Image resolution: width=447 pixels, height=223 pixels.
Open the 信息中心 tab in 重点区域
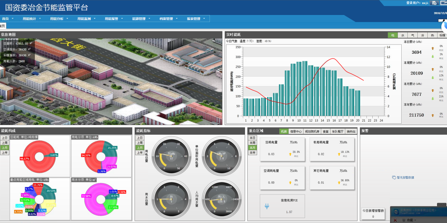[296, 131]
